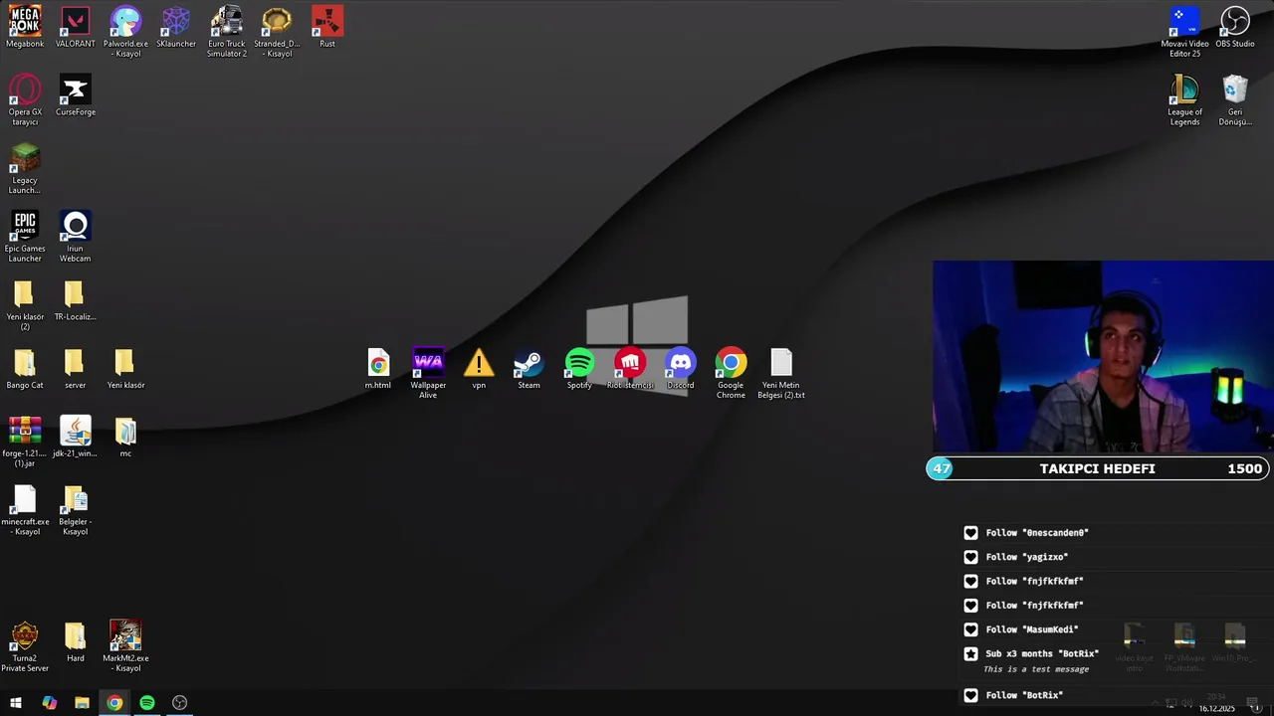
Task: Select Yeni Metin Belgesi (2).txt file
Action: (781, 373)
